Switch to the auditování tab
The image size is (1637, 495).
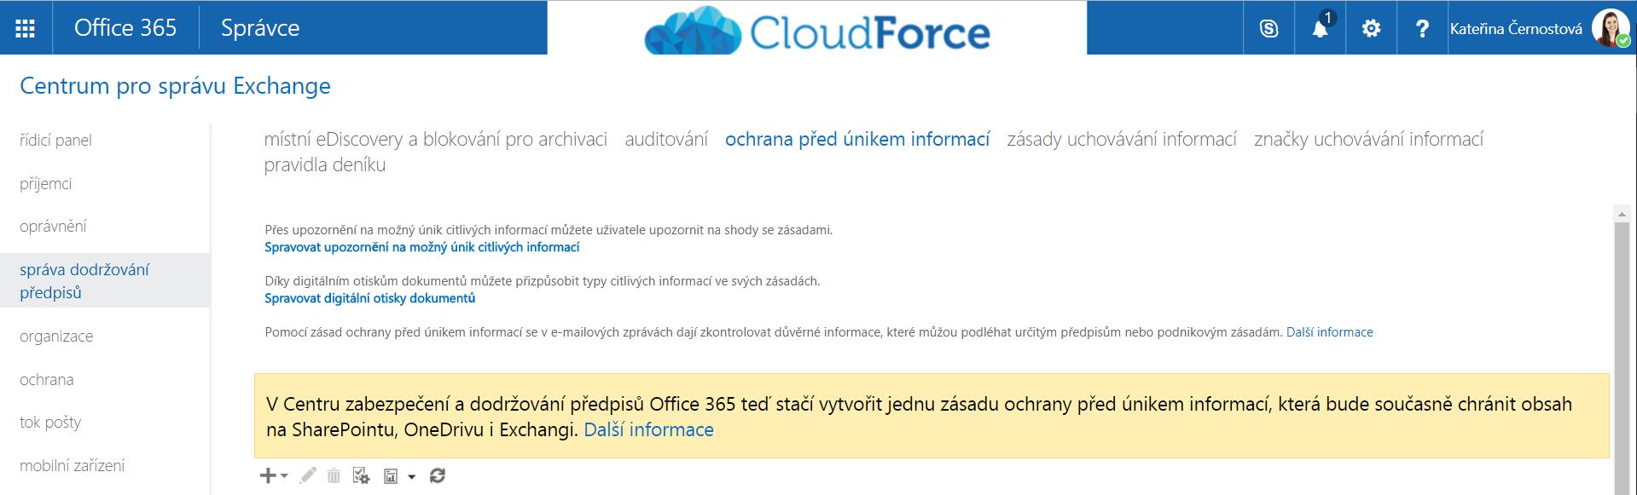coord(666,139)
